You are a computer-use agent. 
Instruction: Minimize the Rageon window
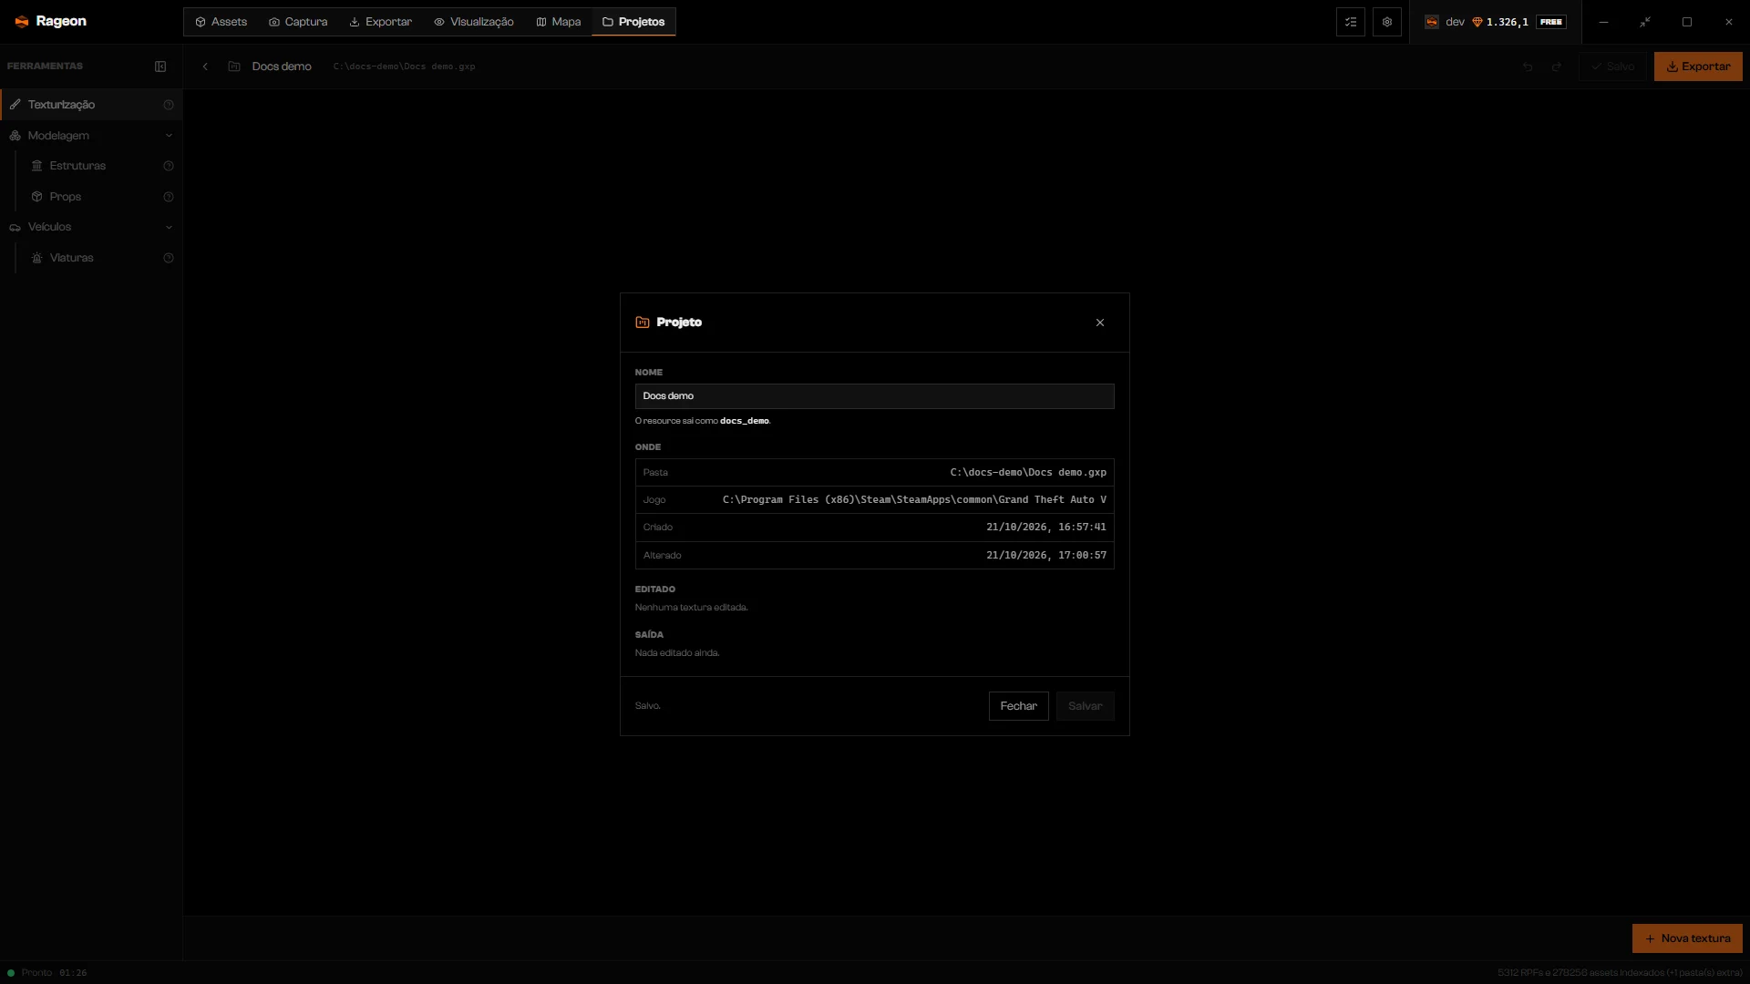(x=1603, y=22)
